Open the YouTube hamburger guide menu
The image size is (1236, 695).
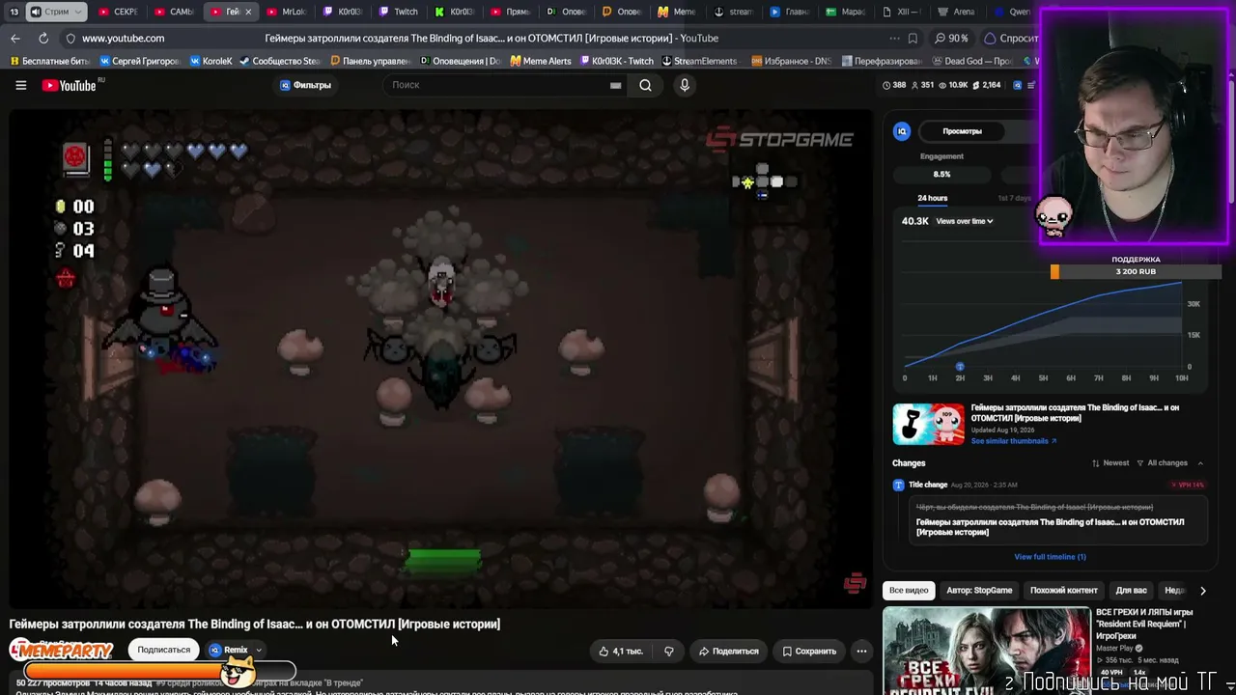[x=20, y=85]
